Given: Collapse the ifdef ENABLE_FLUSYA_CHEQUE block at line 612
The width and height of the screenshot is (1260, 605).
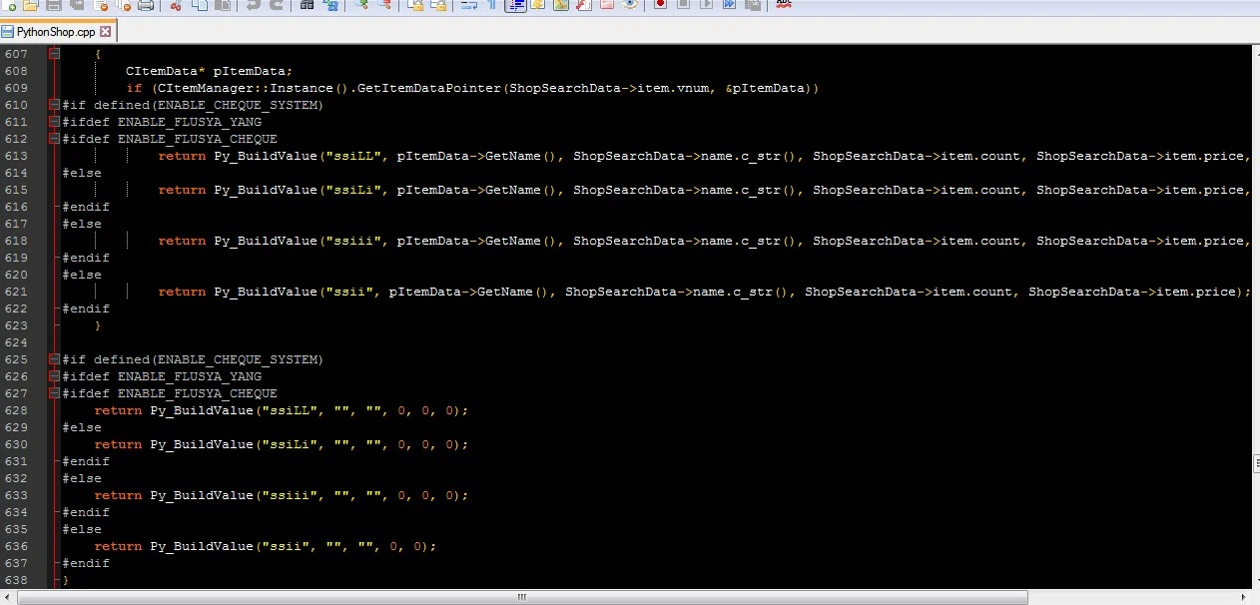Looking at the screenshot, I should [x=54, y=139].
